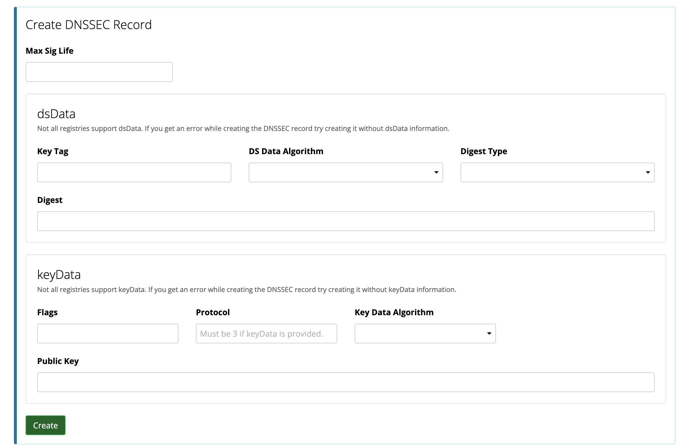Focus the Key Tag text box
The height and width of the screenshot is (447, 693).
(134, 172)
